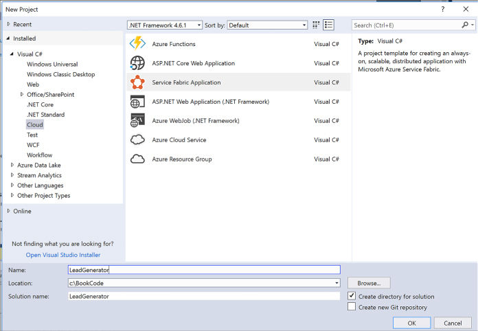
Task: Select Azure Cloud Service template name
Action: [x=179, y=140]
